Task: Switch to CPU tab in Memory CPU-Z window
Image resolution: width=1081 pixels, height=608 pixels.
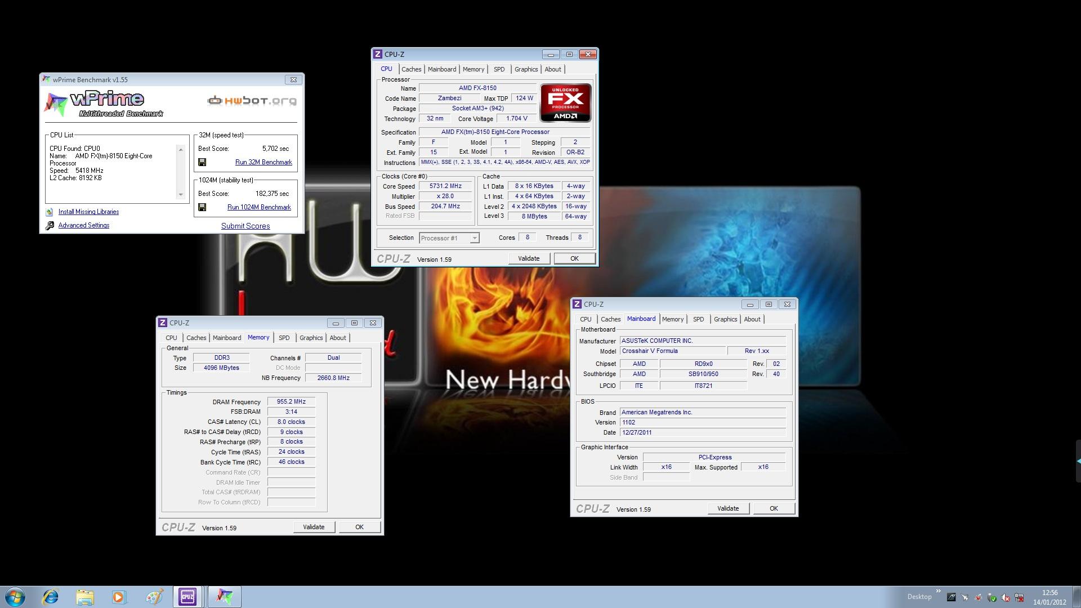Action: [171, 338]
